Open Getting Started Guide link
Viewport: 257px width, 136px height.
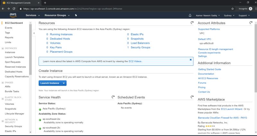209,69
